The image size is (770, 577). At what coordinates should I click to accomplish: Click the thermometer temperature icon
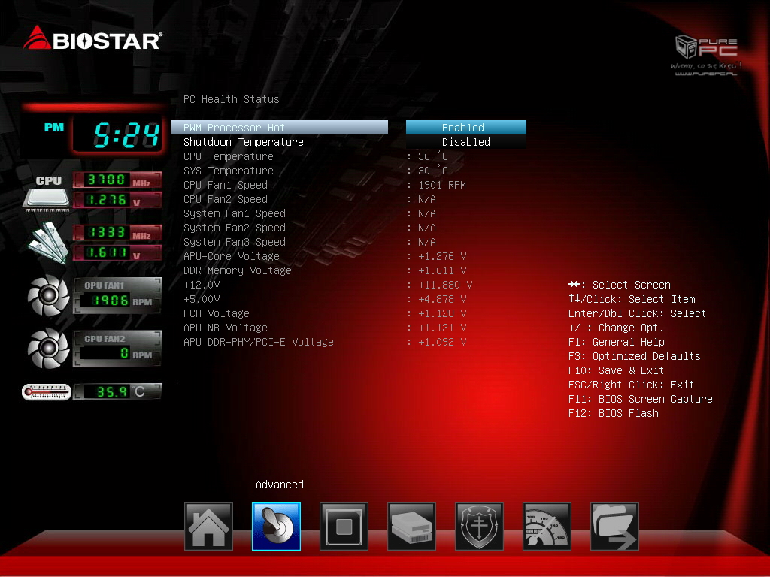click(47, 392)
